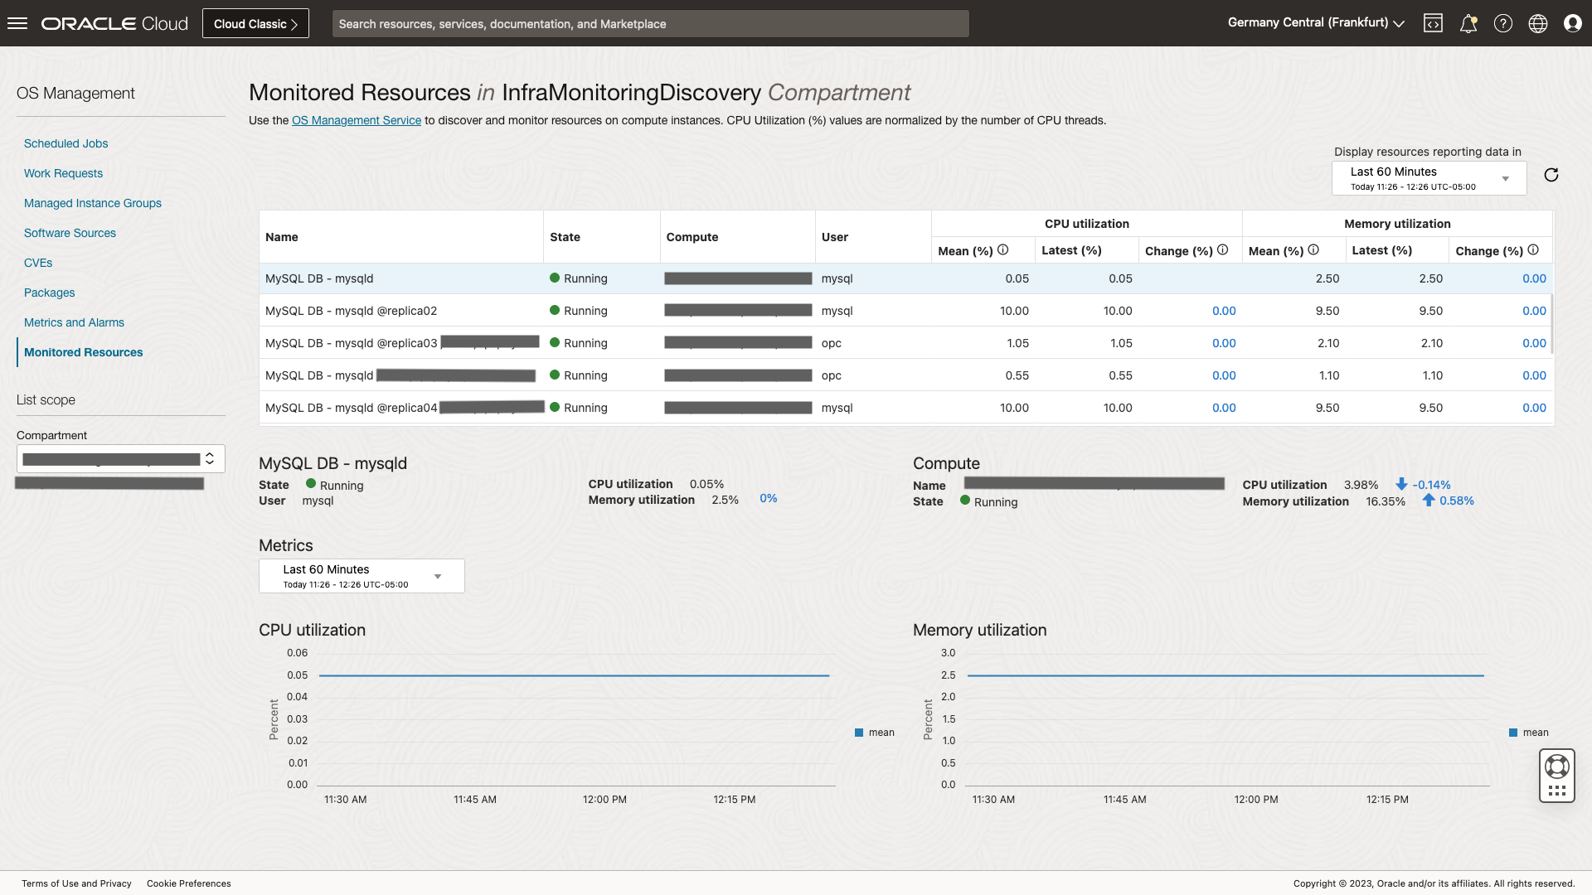
Task: Open the hamburger navigation menu
Action: pos(17,23)
